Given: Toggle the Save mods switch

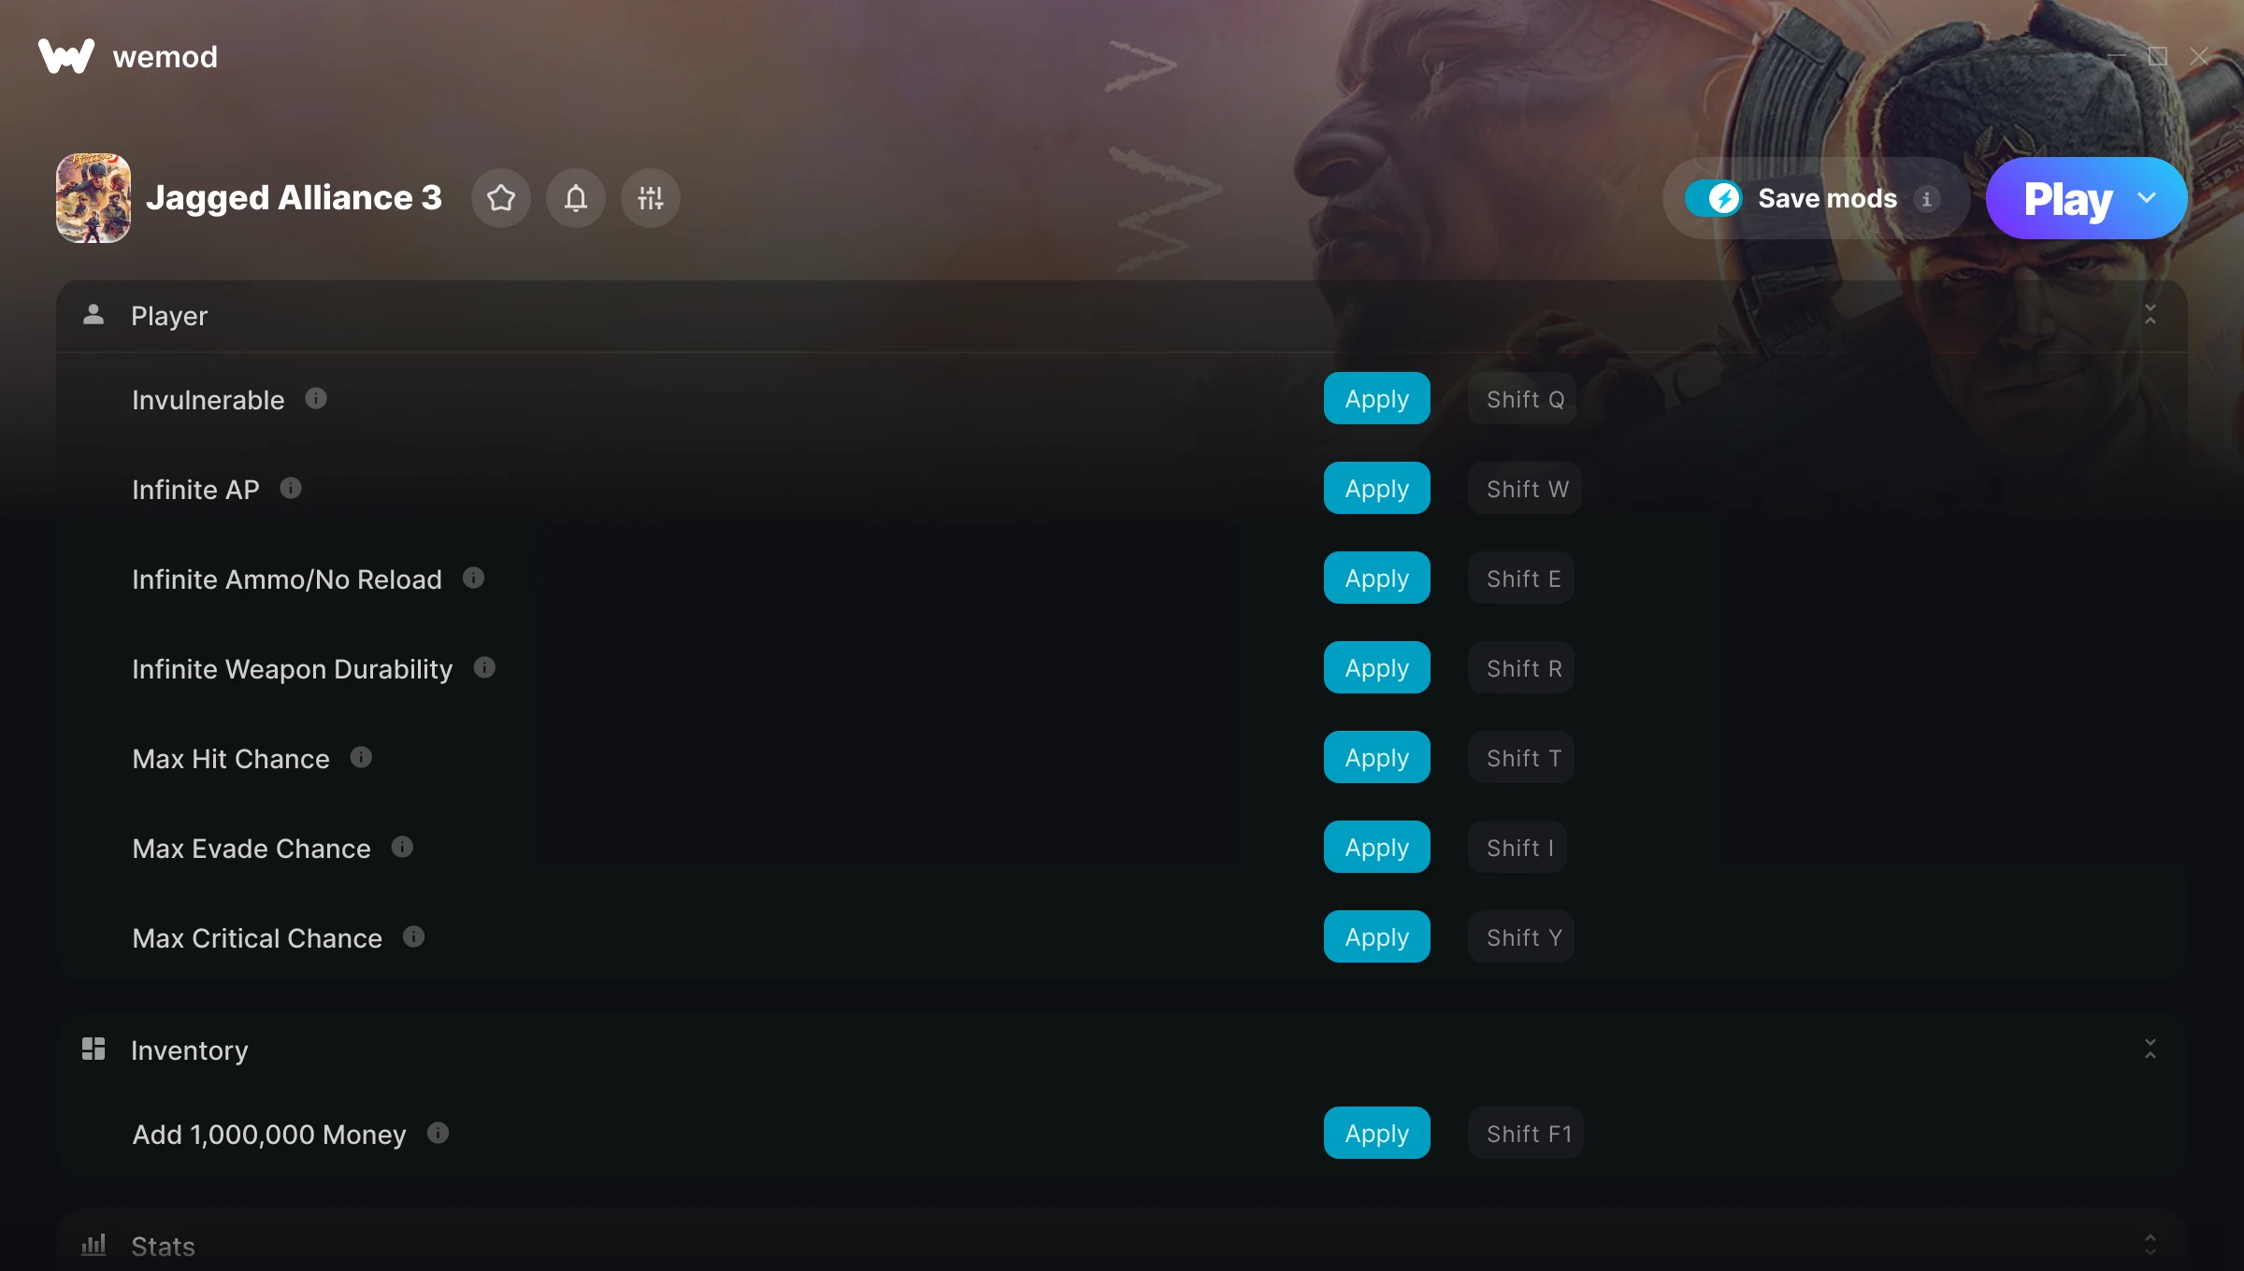Looking at the screenshot, I should [1713, 198].
